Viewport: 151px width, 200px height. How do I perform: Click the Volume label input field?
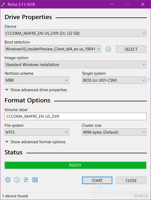click(75, 116)
